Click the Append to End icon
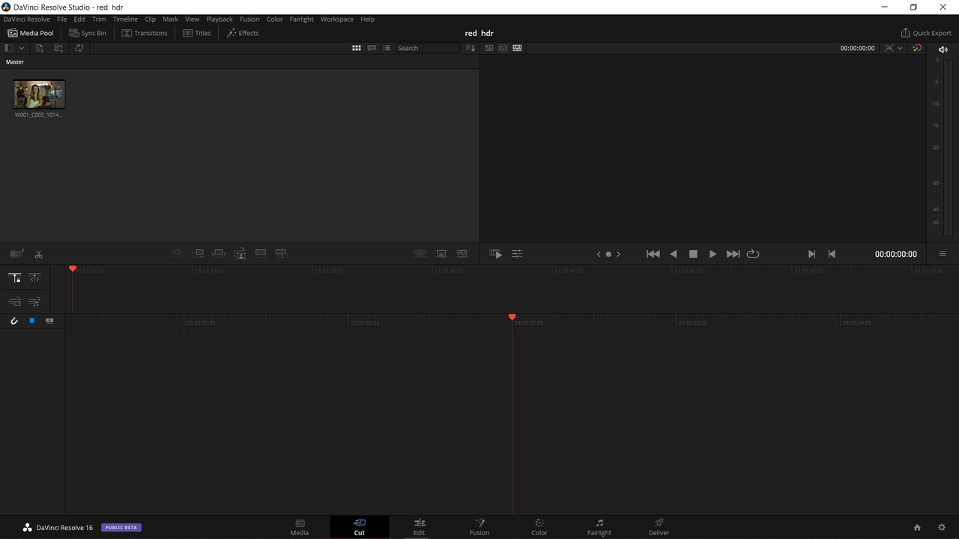The image size is (959, 539). click(198, 254)
